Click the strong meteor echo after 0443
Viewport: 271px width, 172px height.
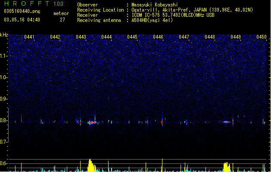point(92,123)
